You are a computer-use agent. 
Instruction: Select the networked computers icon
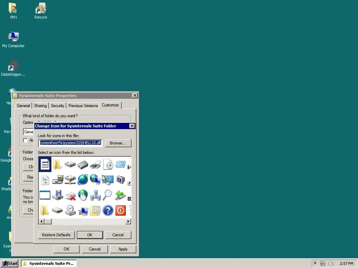(x=95, y=195)
